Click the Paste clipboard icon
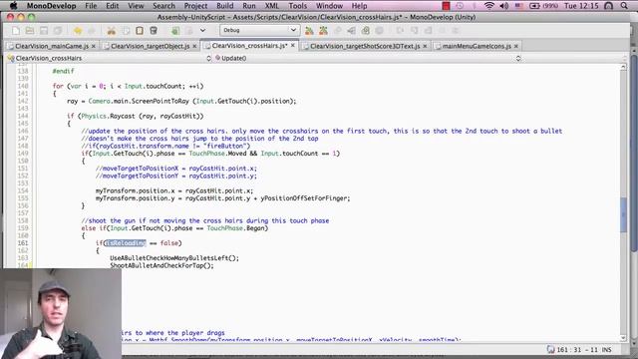 [140, 31]
